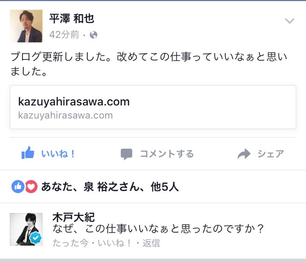Show people who reacted: あなた、泉 裕之さん、他5人
The height and width of the screenshot is (262, 306).
tap(110, 187)
